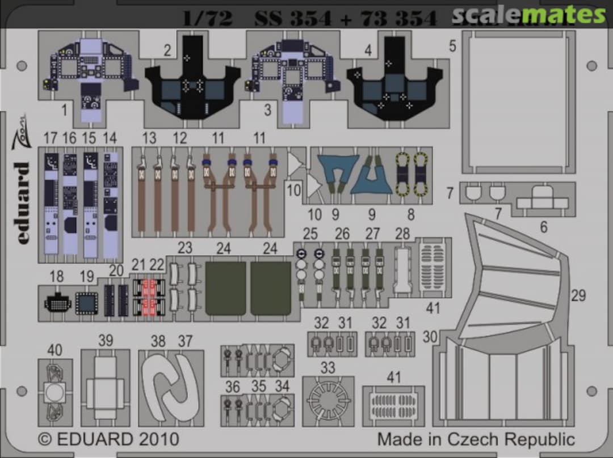Click the red placard parts 21 and 22
Screen dimensions: 613x458
tap(149, 298)
